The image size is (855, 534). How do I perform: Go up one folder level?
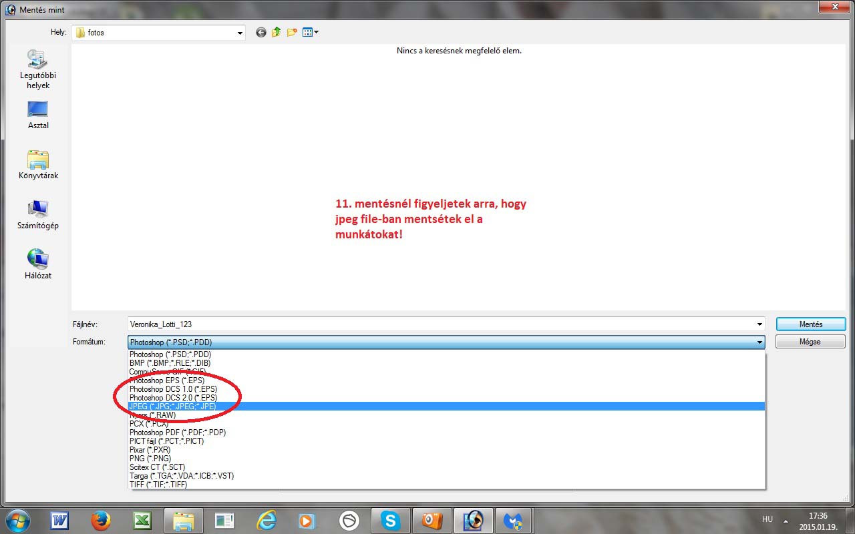pos(277,32)
